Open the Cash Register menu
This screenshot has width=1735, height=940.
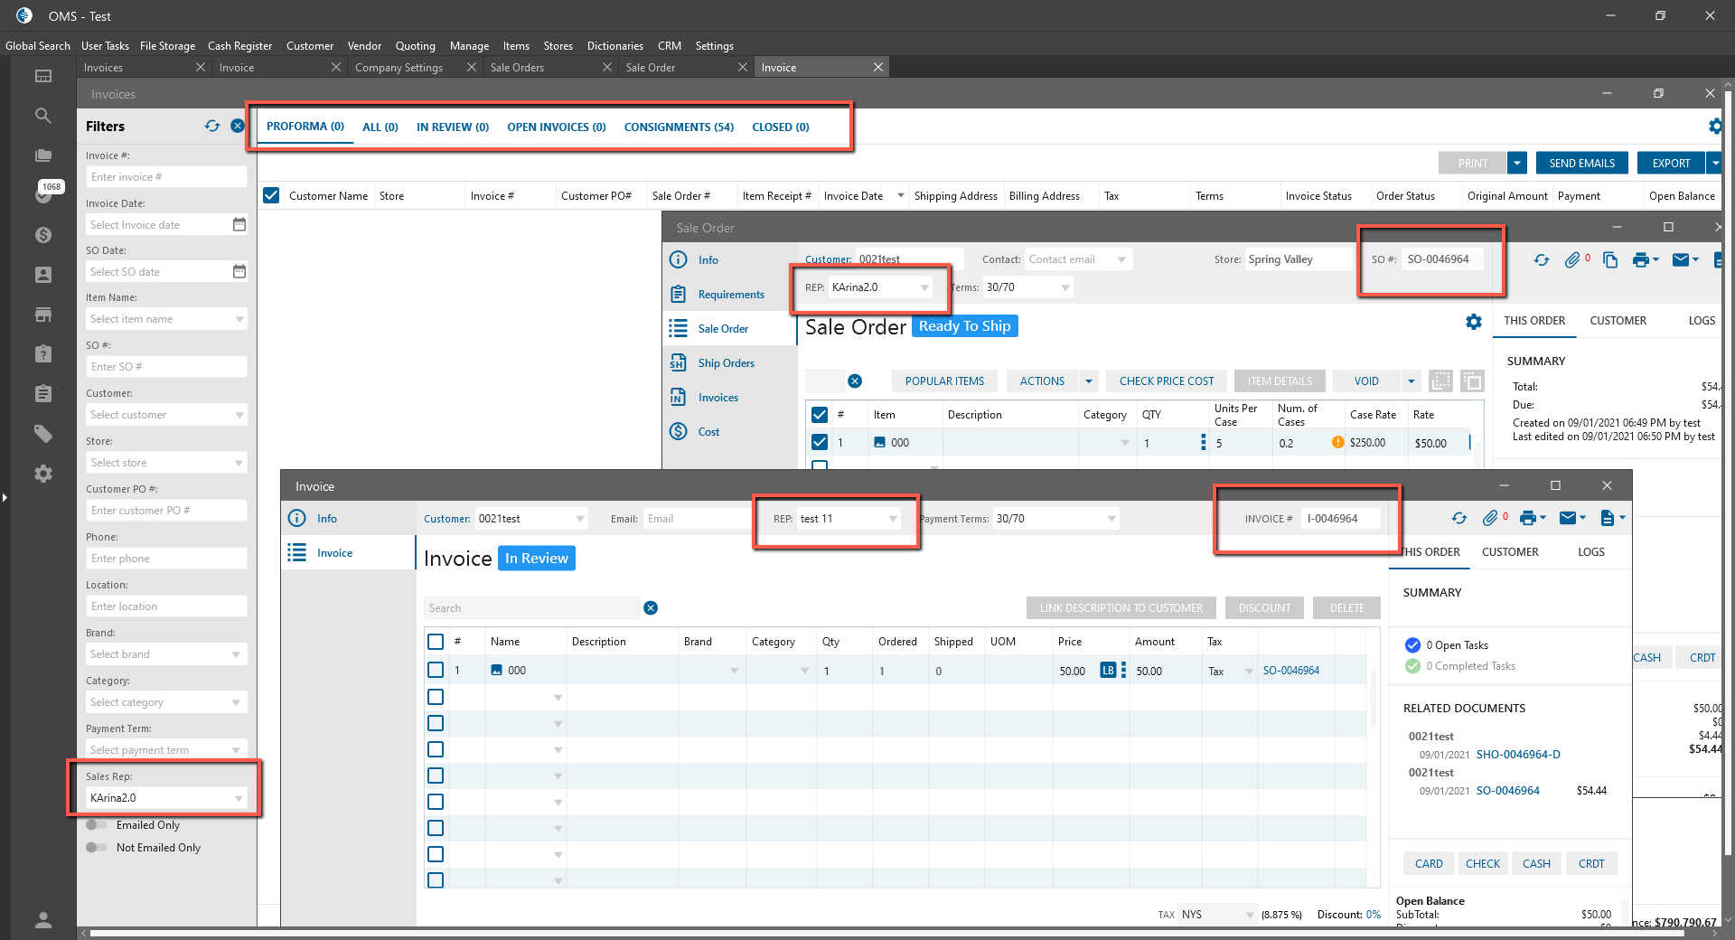point(239,46)
